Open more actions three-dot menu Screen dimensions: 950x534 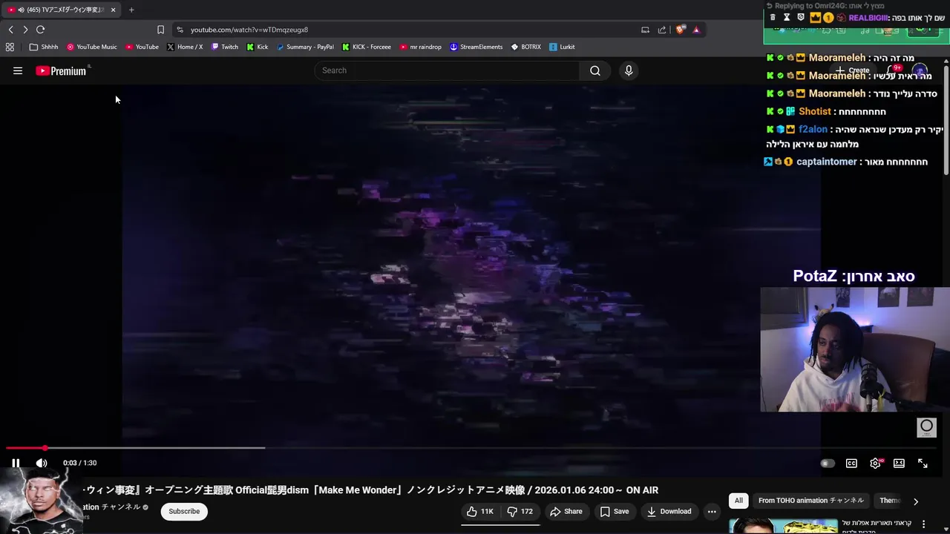coord(712,511)
